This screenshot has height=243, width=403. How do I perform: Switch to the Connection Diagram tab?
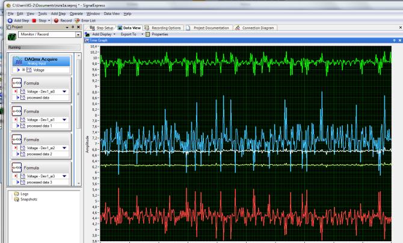[x=255, y=28]
